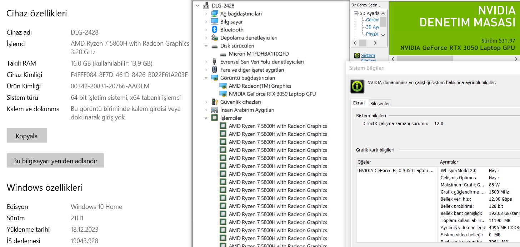Image resolution: width=520 pixels, height=247 pixels.
Task: Click the product ID 00342-20831-20766-AAOEM
Action: click(x=110, y=86)
